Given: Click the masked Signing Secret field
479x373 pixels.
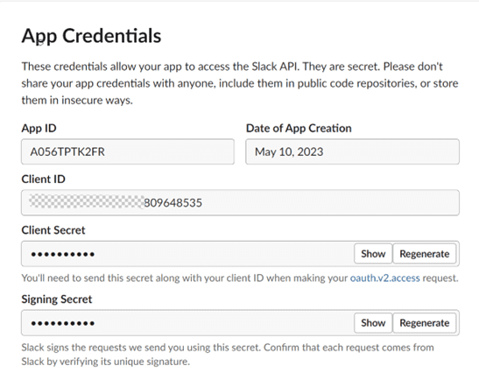Looking at the screenshot, I should 187,322.
